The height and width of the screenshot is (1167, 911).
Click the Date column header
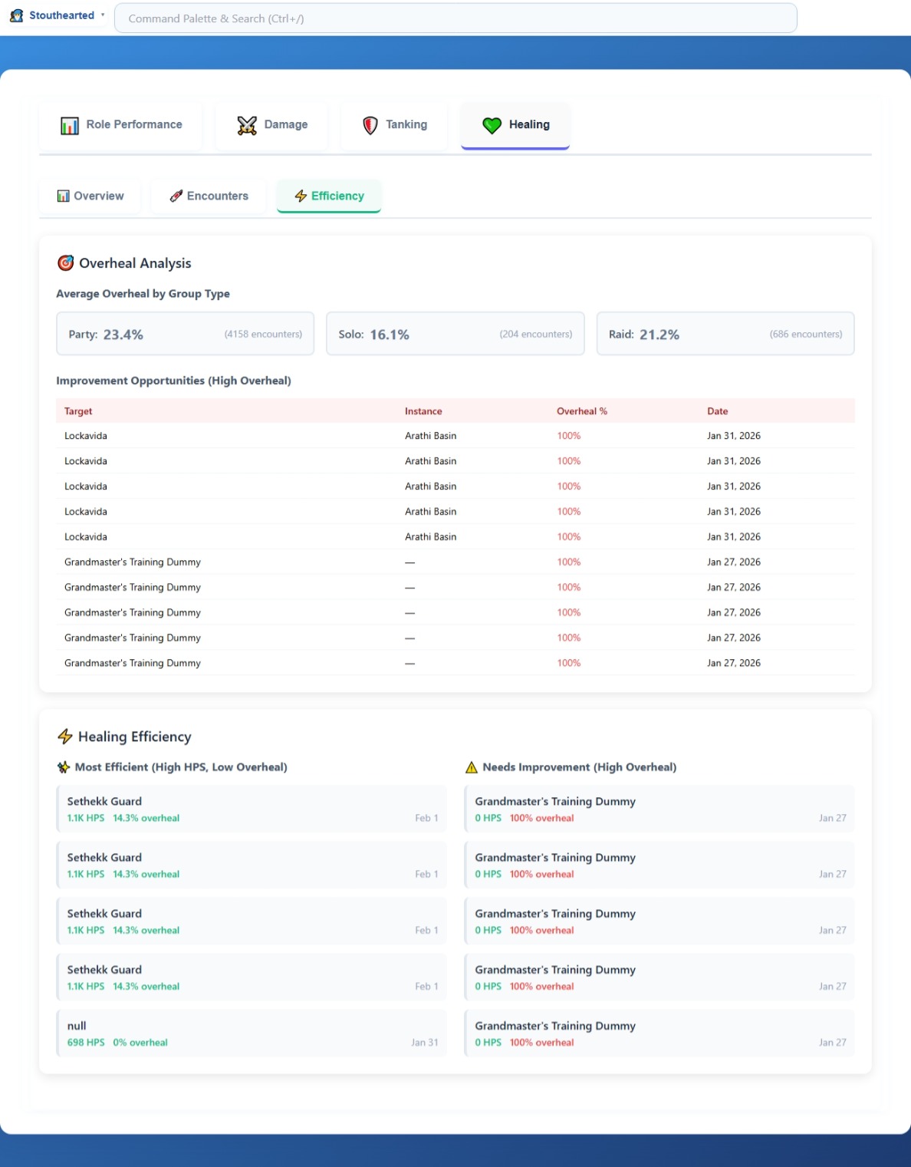[717, 411]
